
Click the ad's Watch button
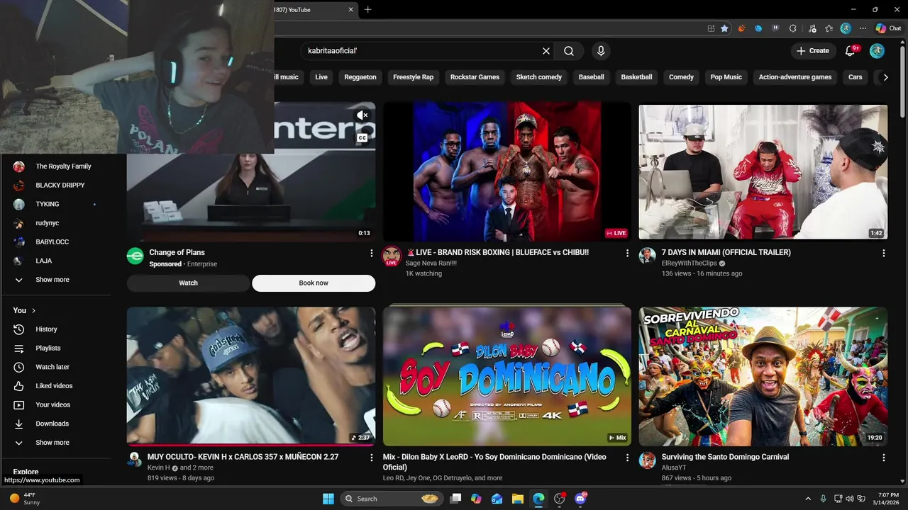(x=188, y=283)
